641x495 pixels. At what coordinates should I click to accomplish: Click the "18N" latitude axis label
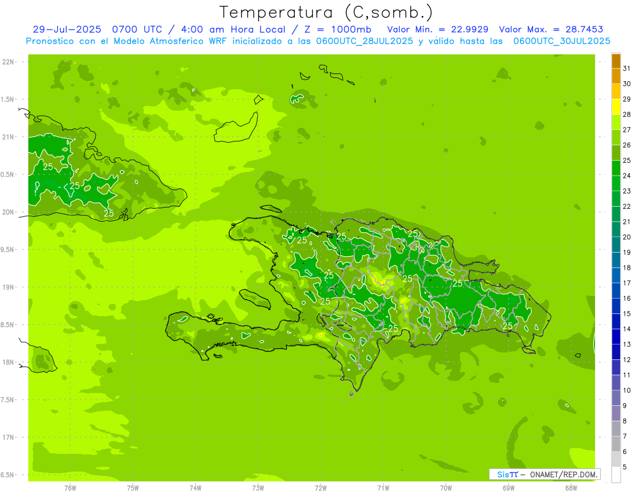click(x=8, y=362)
